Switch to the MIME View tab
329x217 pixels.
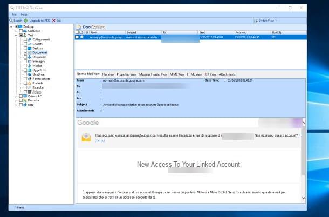(x=177, y=74)
